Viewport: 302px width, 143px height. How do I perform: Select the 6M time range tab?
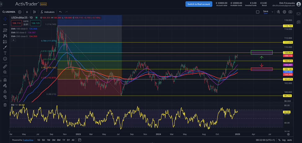click(x=59, y=140)
